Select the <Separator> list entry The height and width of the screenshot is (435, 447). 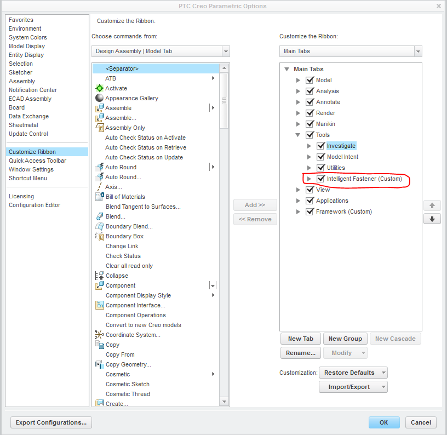point(156,68)
